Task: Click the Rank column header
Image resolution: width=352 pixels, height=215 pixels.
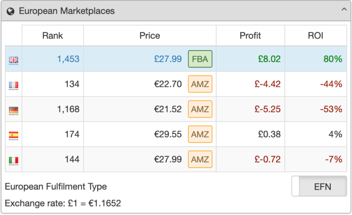Action: pyautogui.click(x=53, y=36)
